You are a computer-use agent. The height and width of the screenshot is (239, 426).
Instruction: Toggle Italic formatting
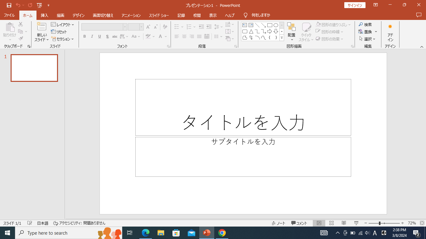tap(92, 36)
